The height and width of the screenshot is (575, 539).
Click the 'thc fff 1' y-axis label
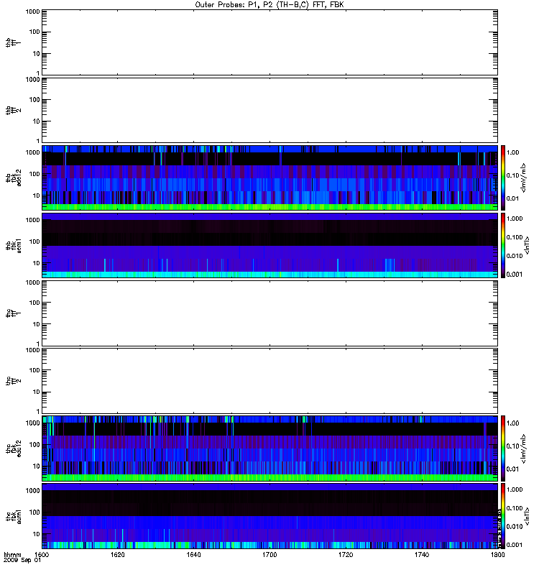[13, 313]
